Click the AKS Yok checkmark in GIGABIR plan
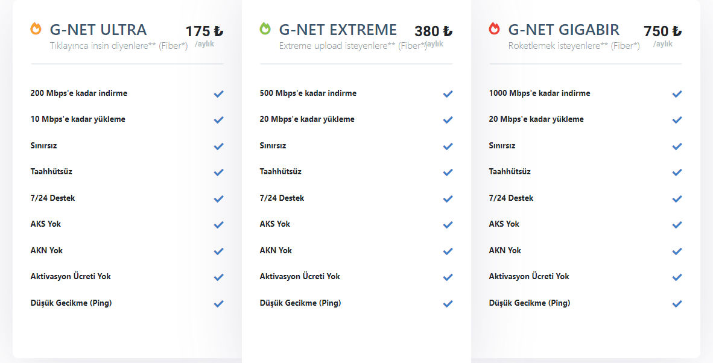Screen dimensions: 713x363 coord(677,225)
